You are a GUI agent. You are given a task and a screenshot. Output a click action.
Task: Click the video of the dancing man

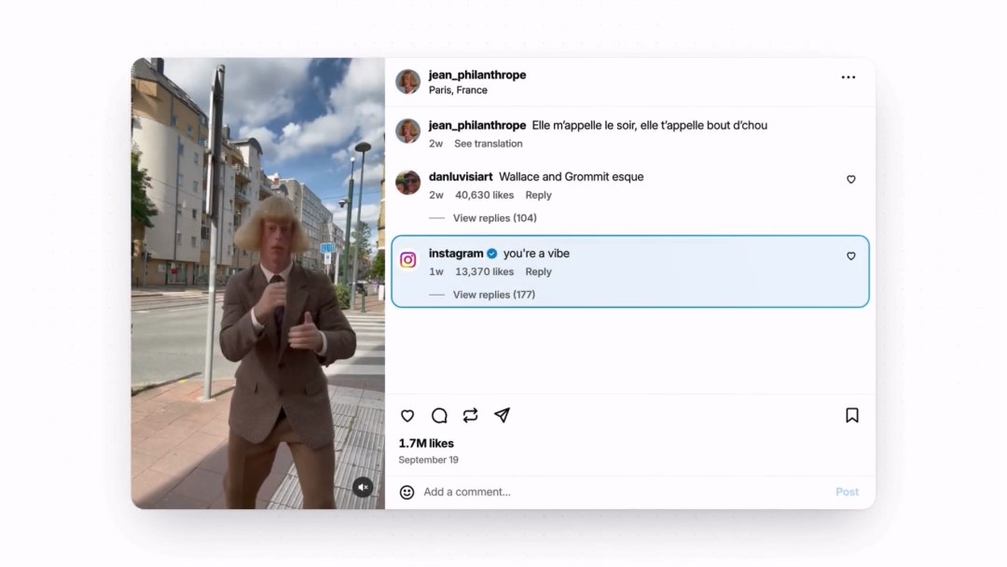coord(258,283)
